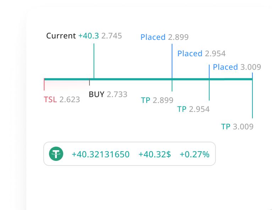Click the BUY 2.733 price label
Viewport: 272px width, 210px height.
click(108, 94)
